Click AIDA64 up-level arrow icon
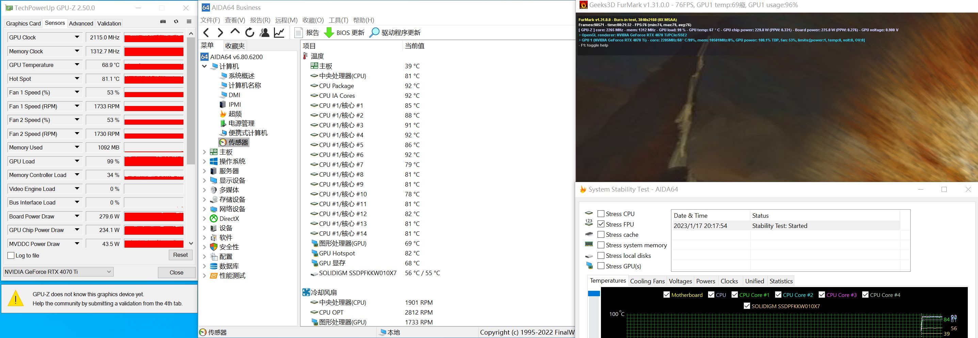Screen dimensions: 978x338 click(x=235, y=32)
